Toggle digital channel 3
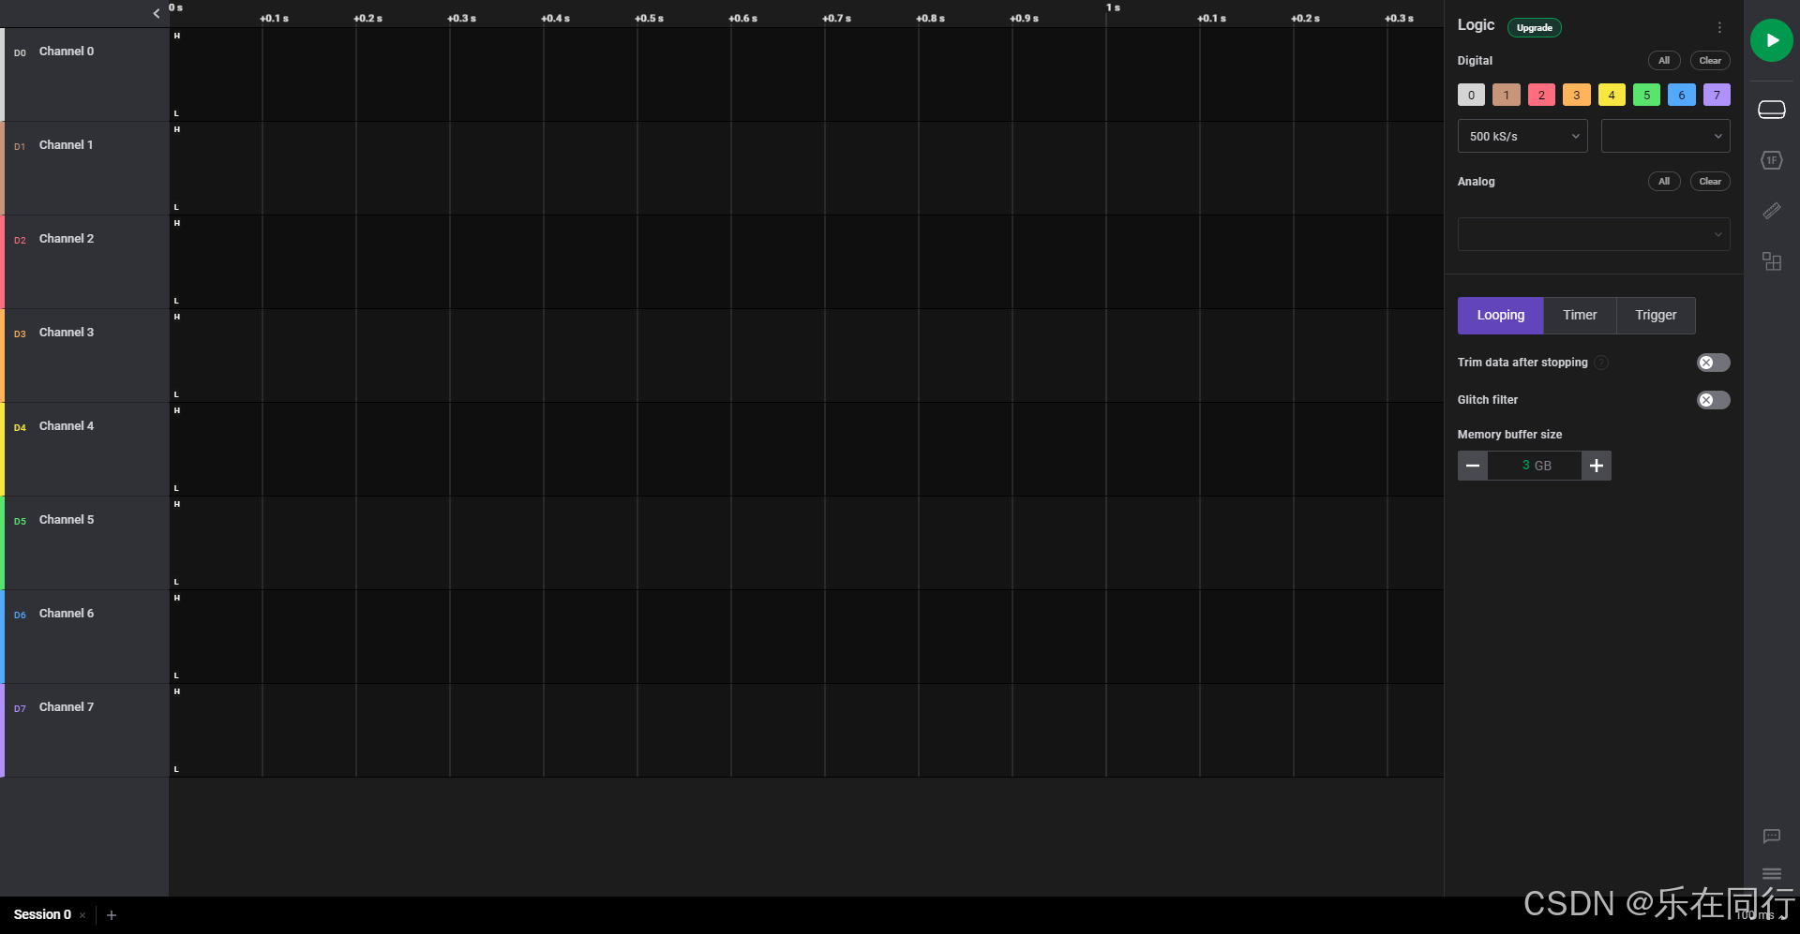Image resolution: width=1800 pixels, height=934 pixels. pos(1577,95)
